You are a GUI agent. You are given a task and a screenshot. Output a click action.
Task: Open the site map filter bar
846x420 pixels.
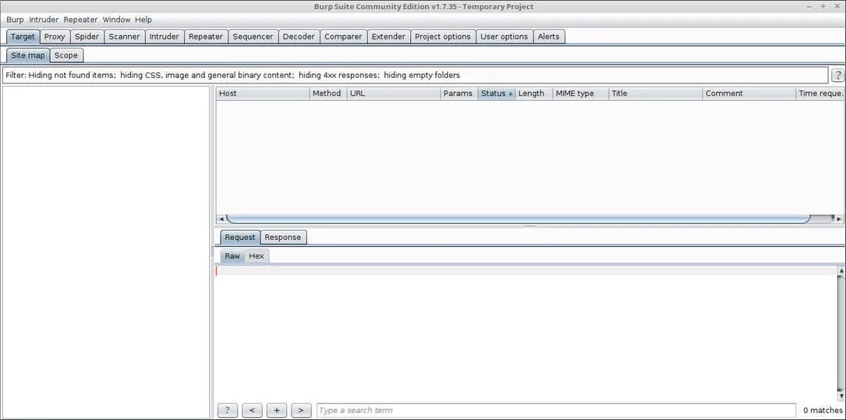coord(413,76)
